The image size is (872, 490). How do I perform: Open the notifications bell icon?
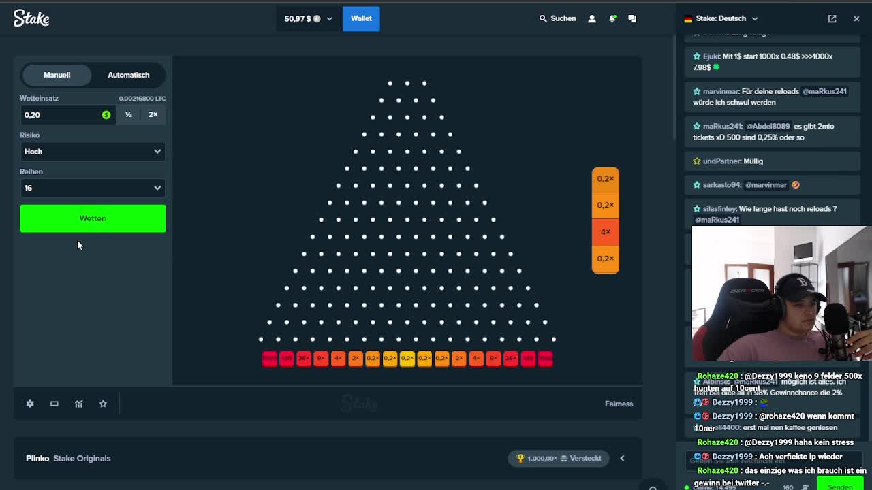tap(612, 18)
